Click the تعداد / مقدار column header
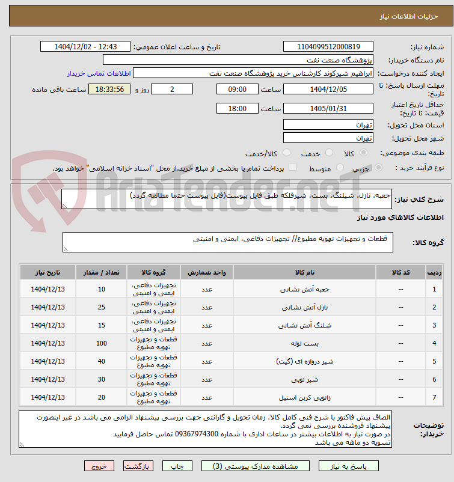 [102, 272]
